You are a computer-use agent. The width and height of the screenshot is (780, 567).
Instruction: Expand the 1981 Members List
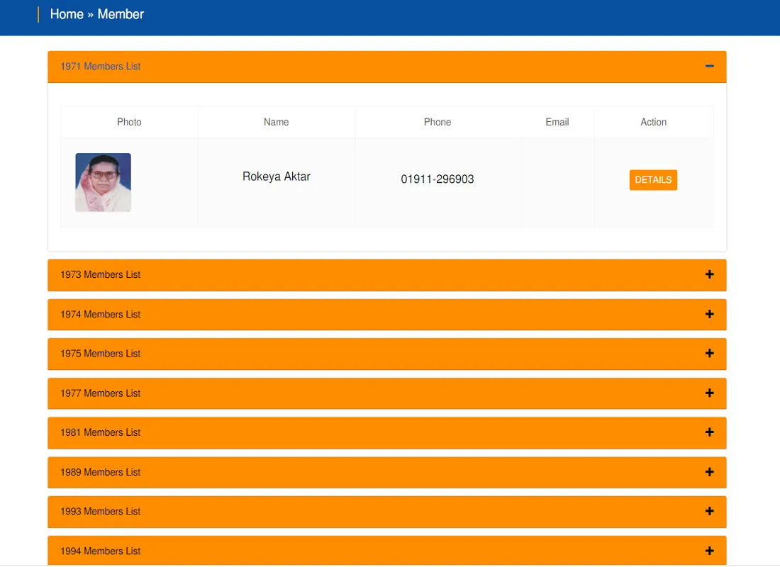click(x=387, y=433)
